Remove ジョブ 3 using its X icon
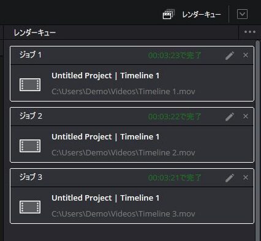 (x=246, y=177)
